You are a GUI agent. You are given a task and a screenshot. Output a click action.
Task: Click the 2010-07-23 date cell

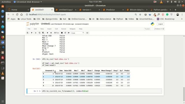pyautogui.click(x=59, y=77)
